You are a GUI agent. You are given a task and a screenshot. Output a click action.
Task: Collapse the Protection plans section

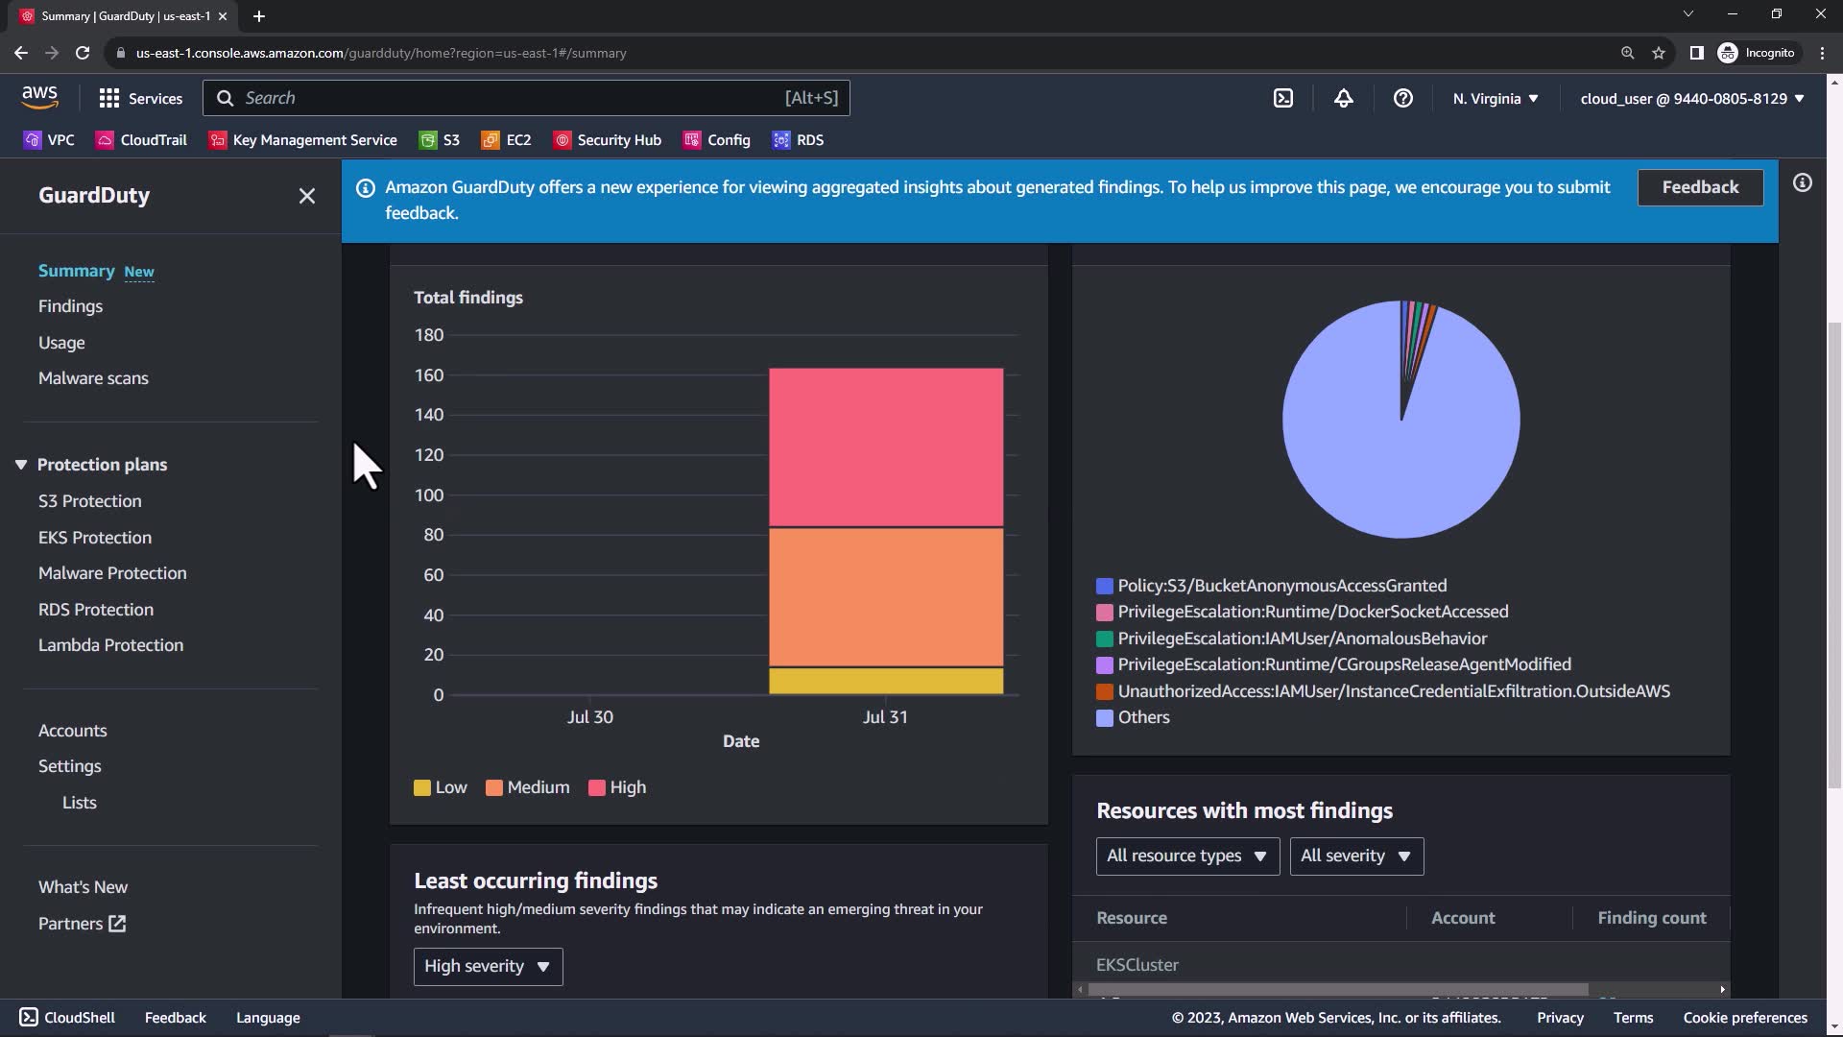[x=21, y=465]
